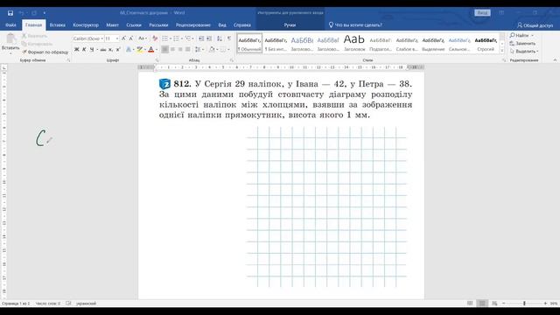
Task: Open the Выделить select dropdown
Action: pyautogui.click(x=523, y=52)
